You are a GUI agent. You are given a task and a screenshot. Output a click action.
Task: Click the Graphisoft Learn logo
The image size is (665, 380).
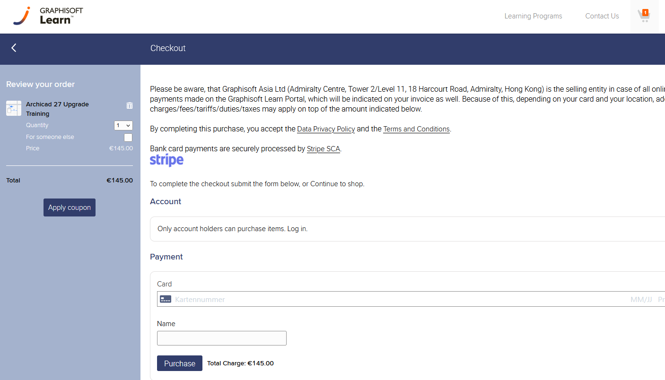(48, 16)
